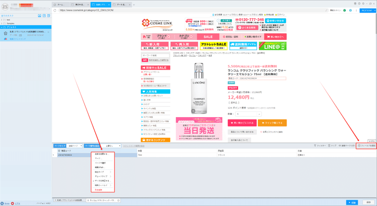Viewport: 377px width, 206px height.
Task: Click the blue globe icon beside the address bar
Action: coord(350,10)
